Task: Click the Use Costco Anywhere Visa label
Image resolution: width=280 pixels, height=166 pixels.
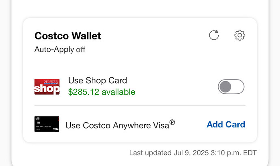Action: 120,125
